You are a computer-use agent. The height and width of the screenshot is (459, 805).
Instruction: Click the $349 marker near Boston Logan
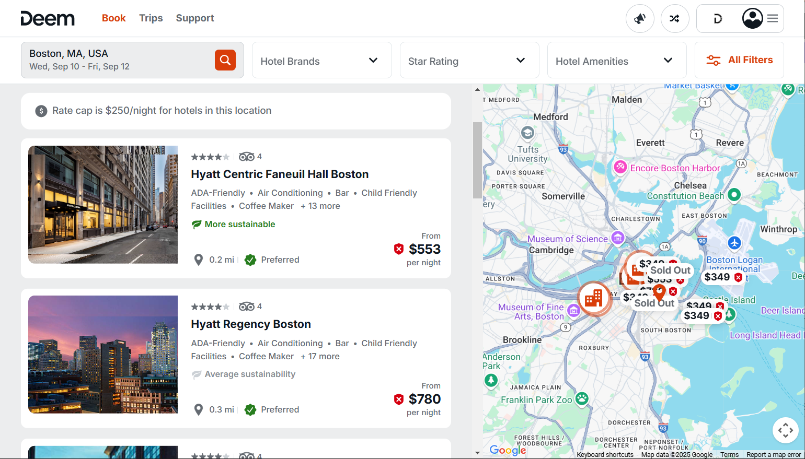(x=723, y=277)
